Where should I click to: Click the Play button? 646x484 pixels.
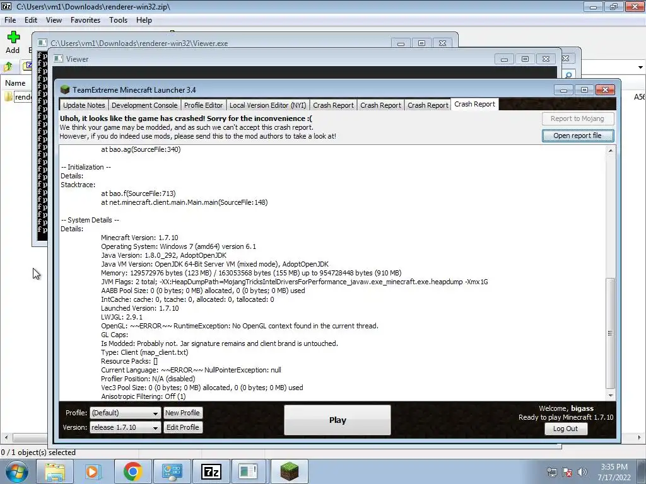point(338,420)
